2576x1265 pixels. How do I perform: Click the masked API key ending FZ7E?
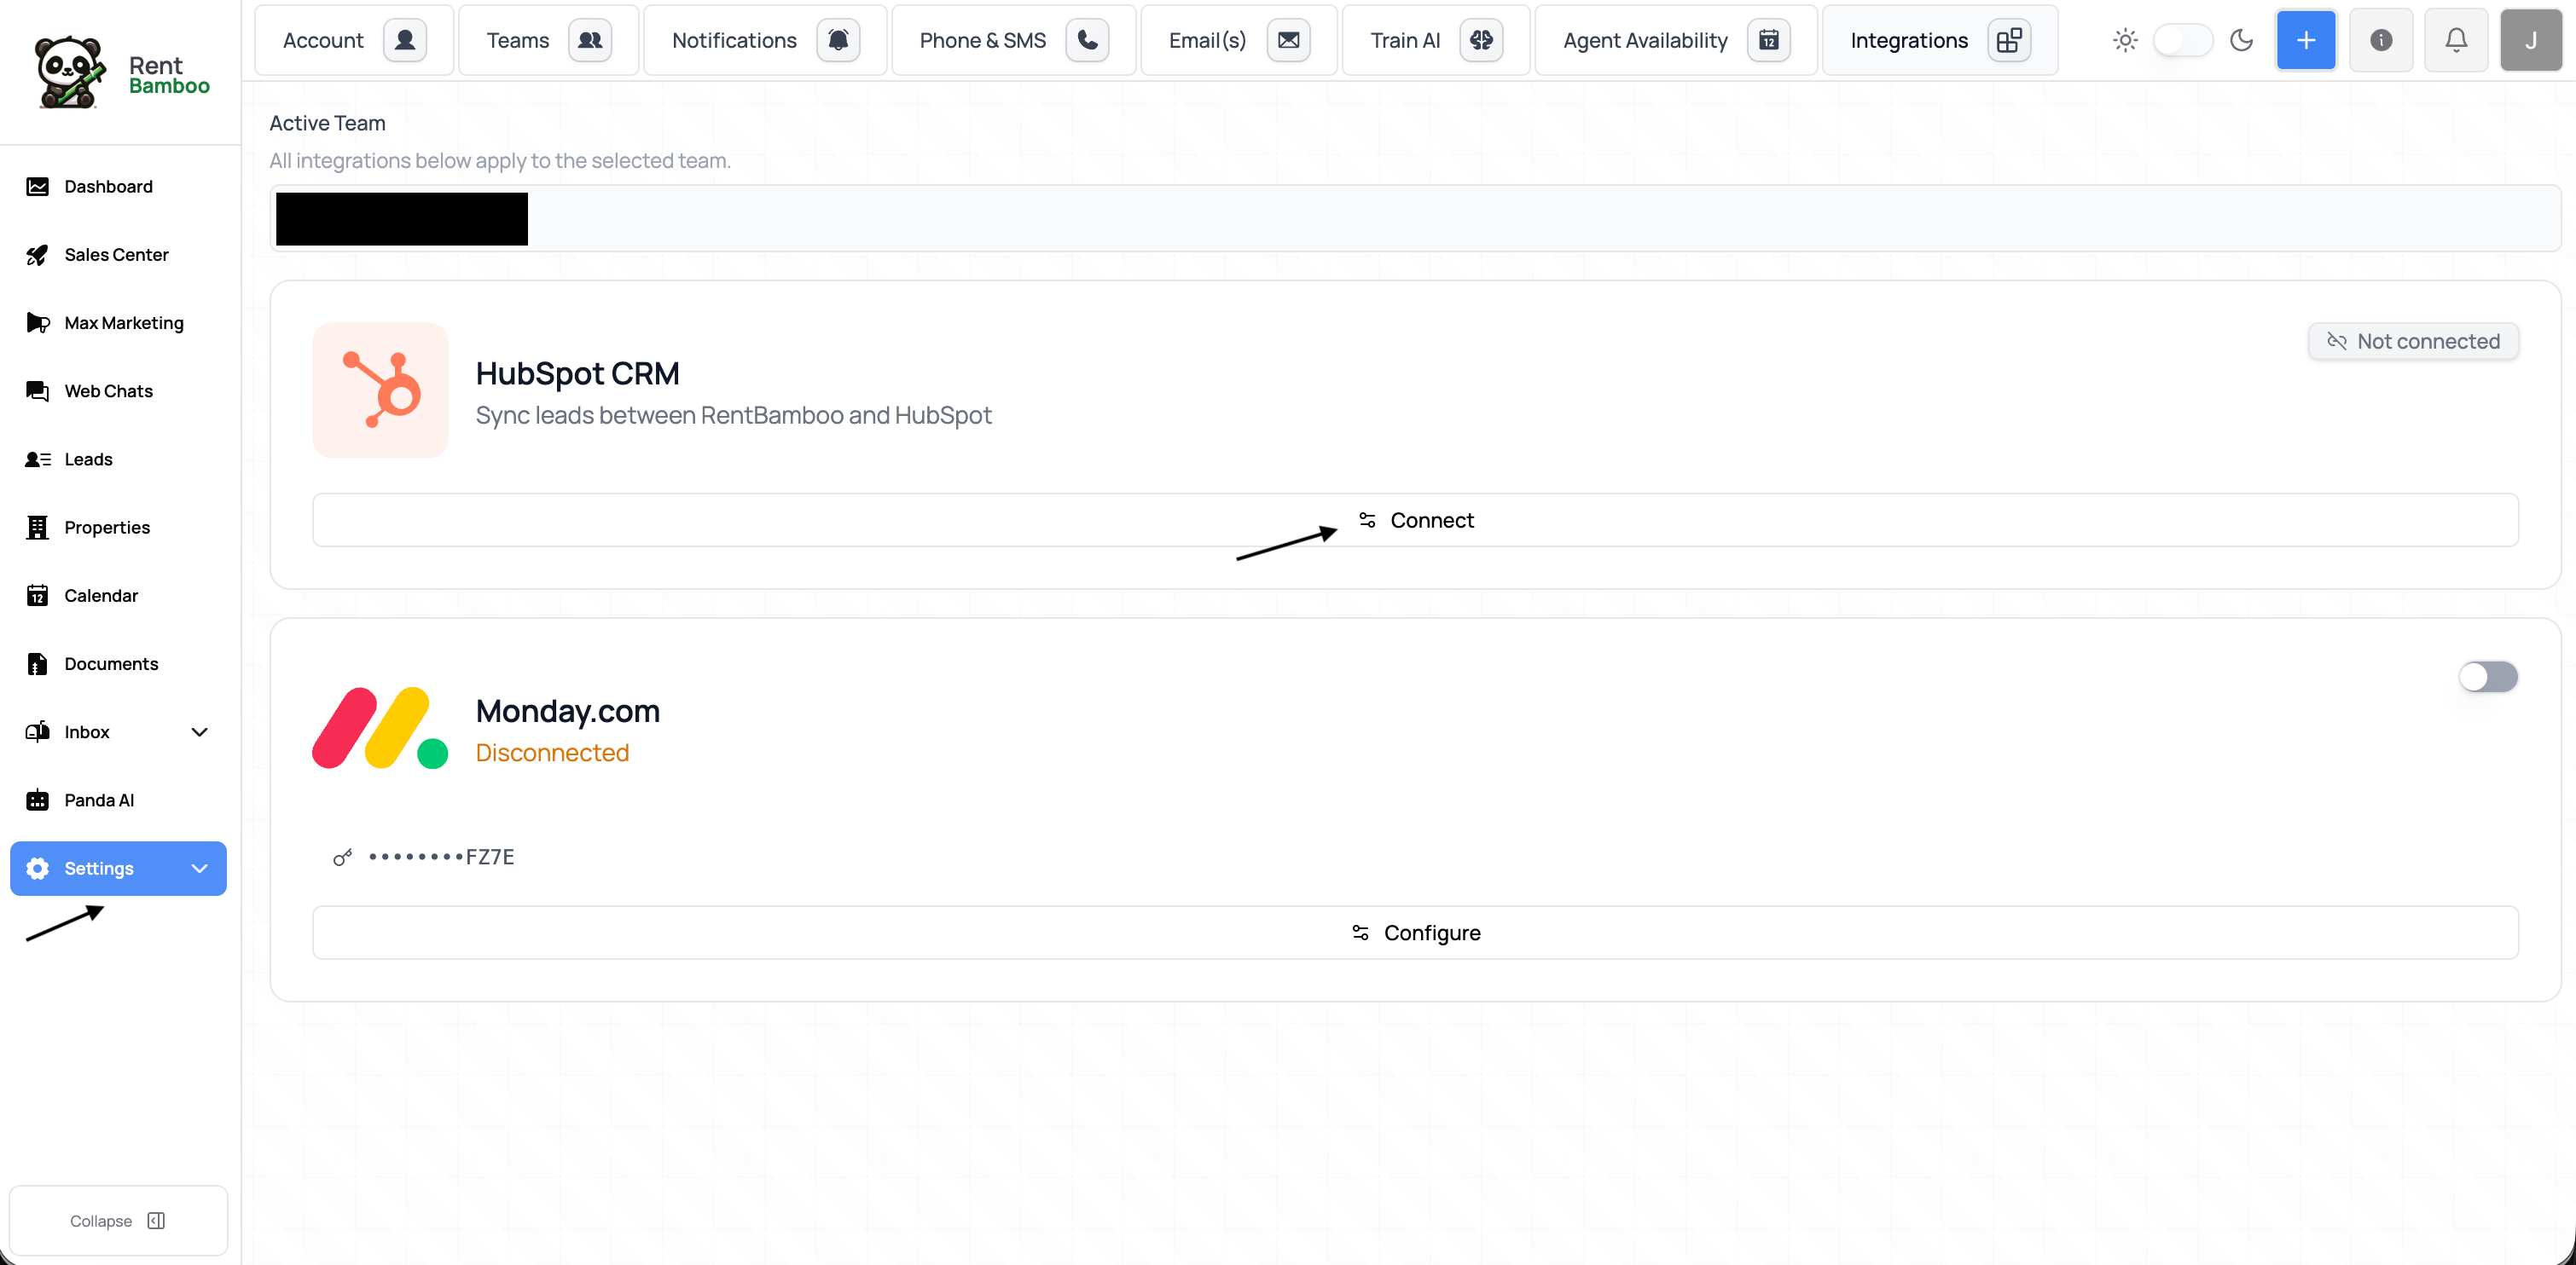coord(441,858)
